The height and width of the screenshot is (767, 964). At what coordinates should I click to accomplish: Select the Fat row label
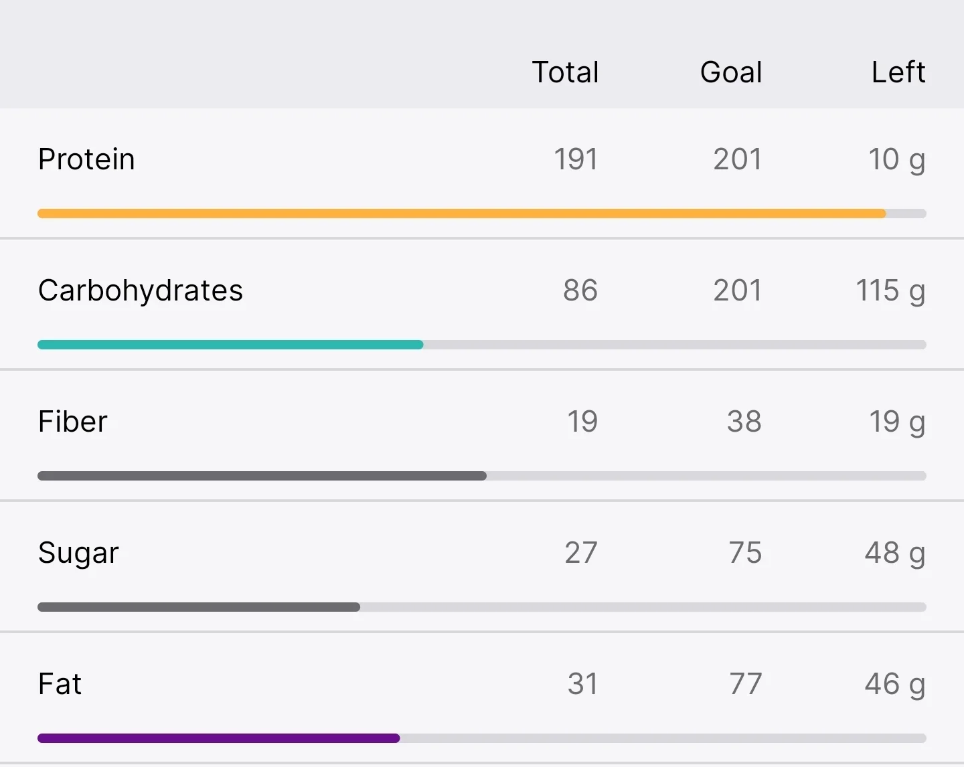[x=60, y=684]
